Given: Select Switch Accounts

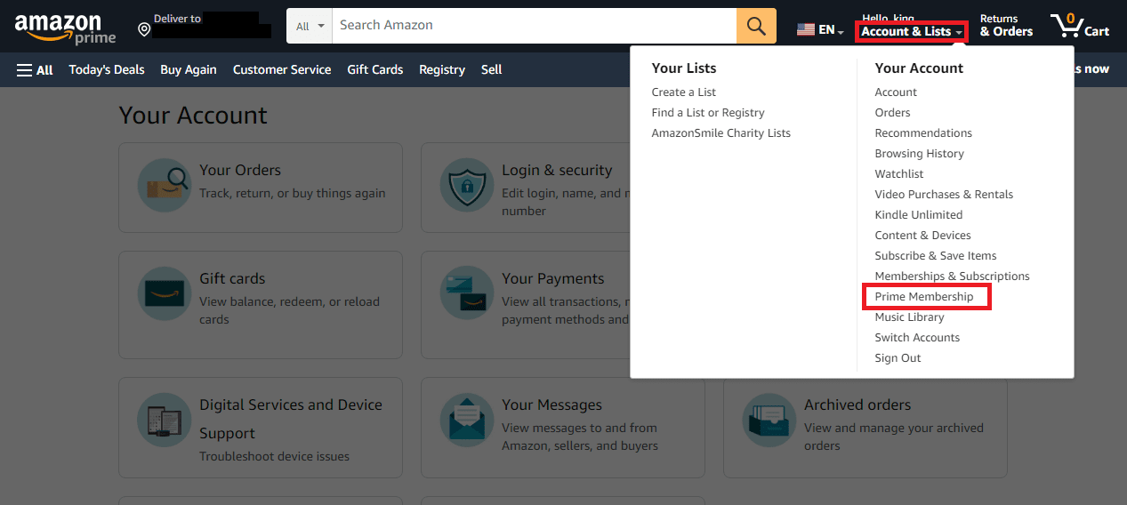Looking at the screenshot, I should [x=917, y=338].
